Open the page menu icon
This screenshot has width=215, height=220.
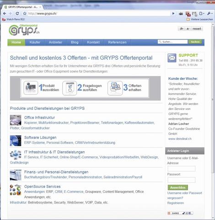pos(202,14)
